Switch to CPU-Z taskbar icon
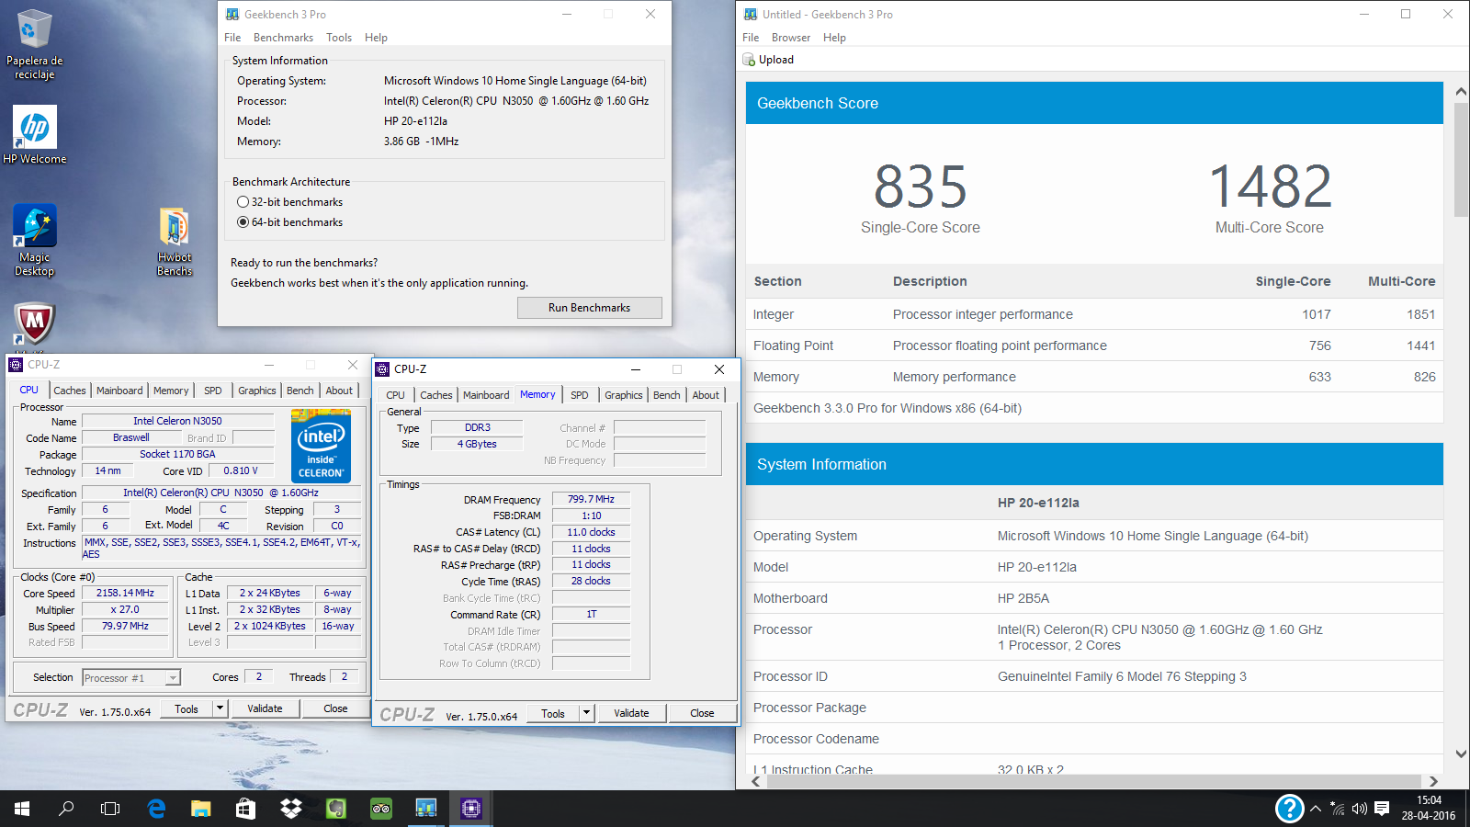The image size is (1470, 827). pyautogui.click(x=470, y=809)
